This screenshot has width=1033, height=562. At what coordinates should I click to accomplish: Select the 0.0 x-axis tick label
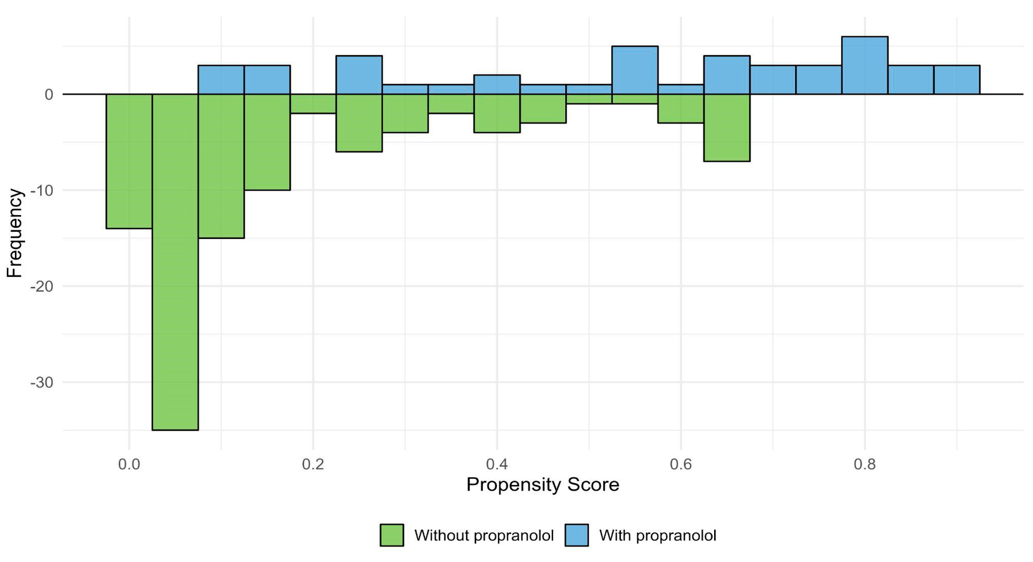click(129, 464)
